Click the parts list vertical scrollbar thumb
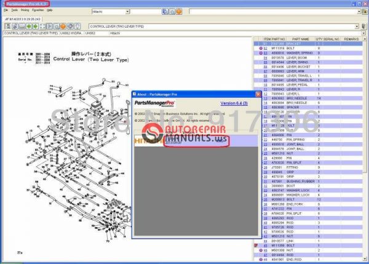The width and height of the screenshot is (369, 264). tap(365, 108)
